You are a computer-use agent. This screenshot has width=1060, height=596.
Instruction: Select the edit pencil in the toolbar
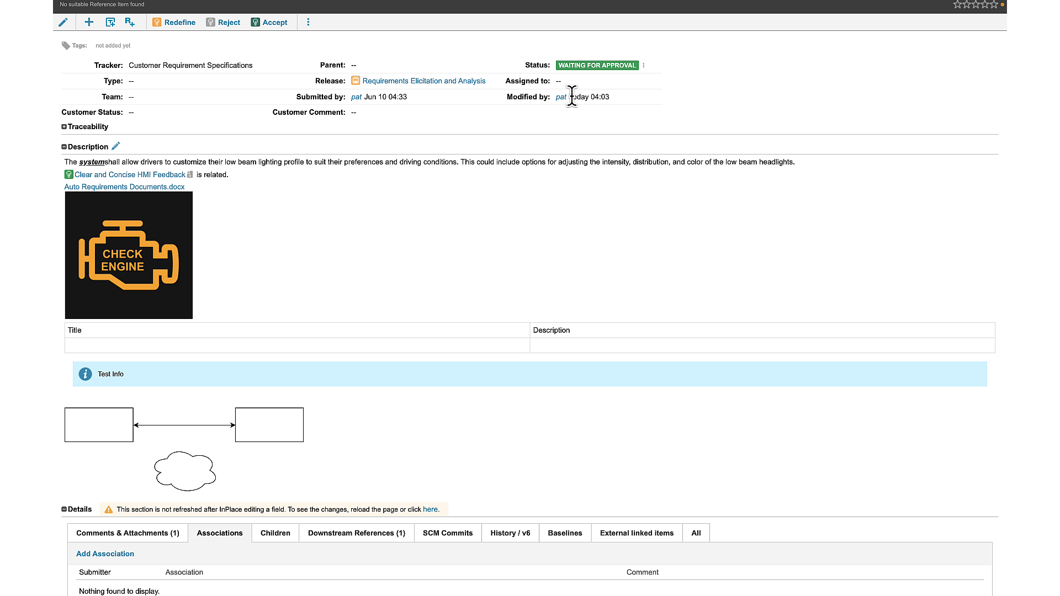63,22
